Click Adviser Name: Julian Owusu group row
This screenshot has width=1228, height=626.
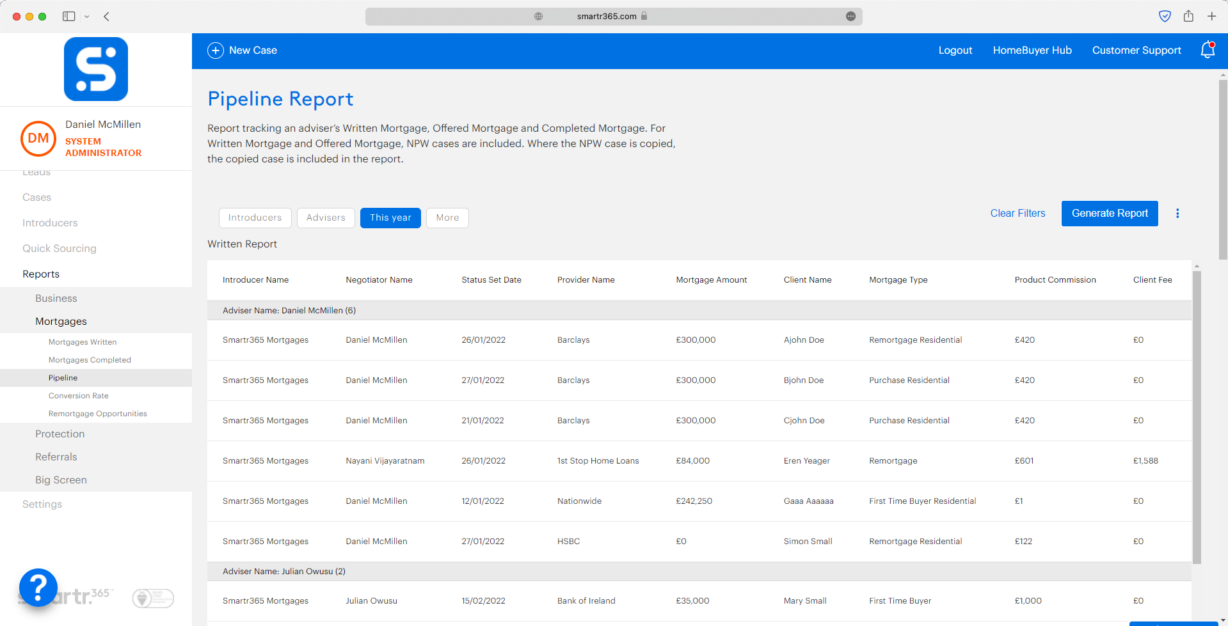click(699, 572)
